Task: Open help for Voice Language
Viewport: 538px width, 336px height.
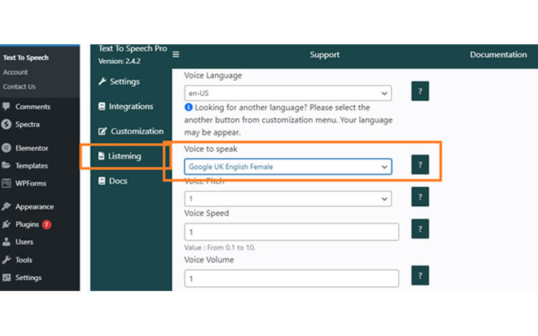Action: 420,91
